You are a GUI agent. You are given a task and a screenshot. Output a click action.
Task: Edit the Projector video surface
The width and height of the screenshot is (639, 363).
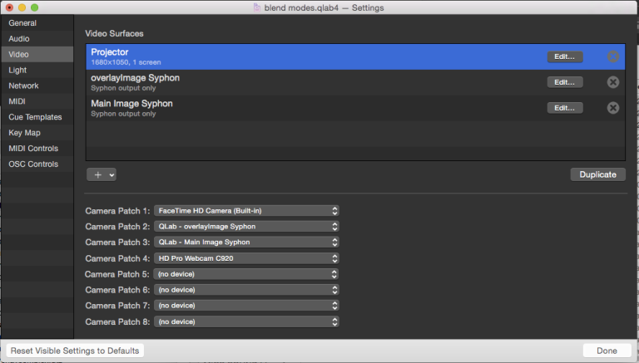coord(565,56)
